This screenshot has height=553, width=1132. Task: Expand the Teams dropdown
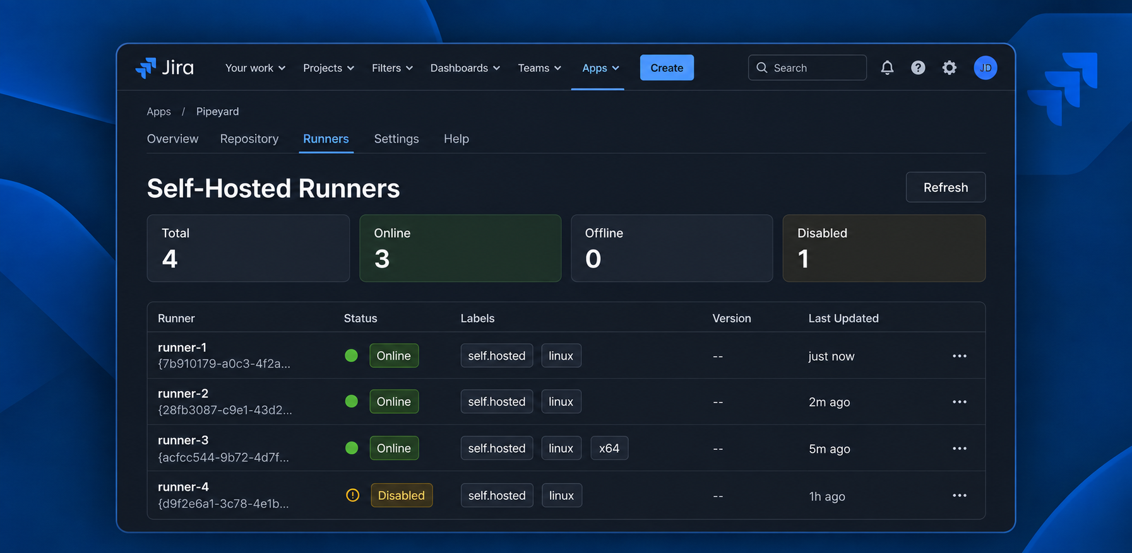click(x=540, y=68)
